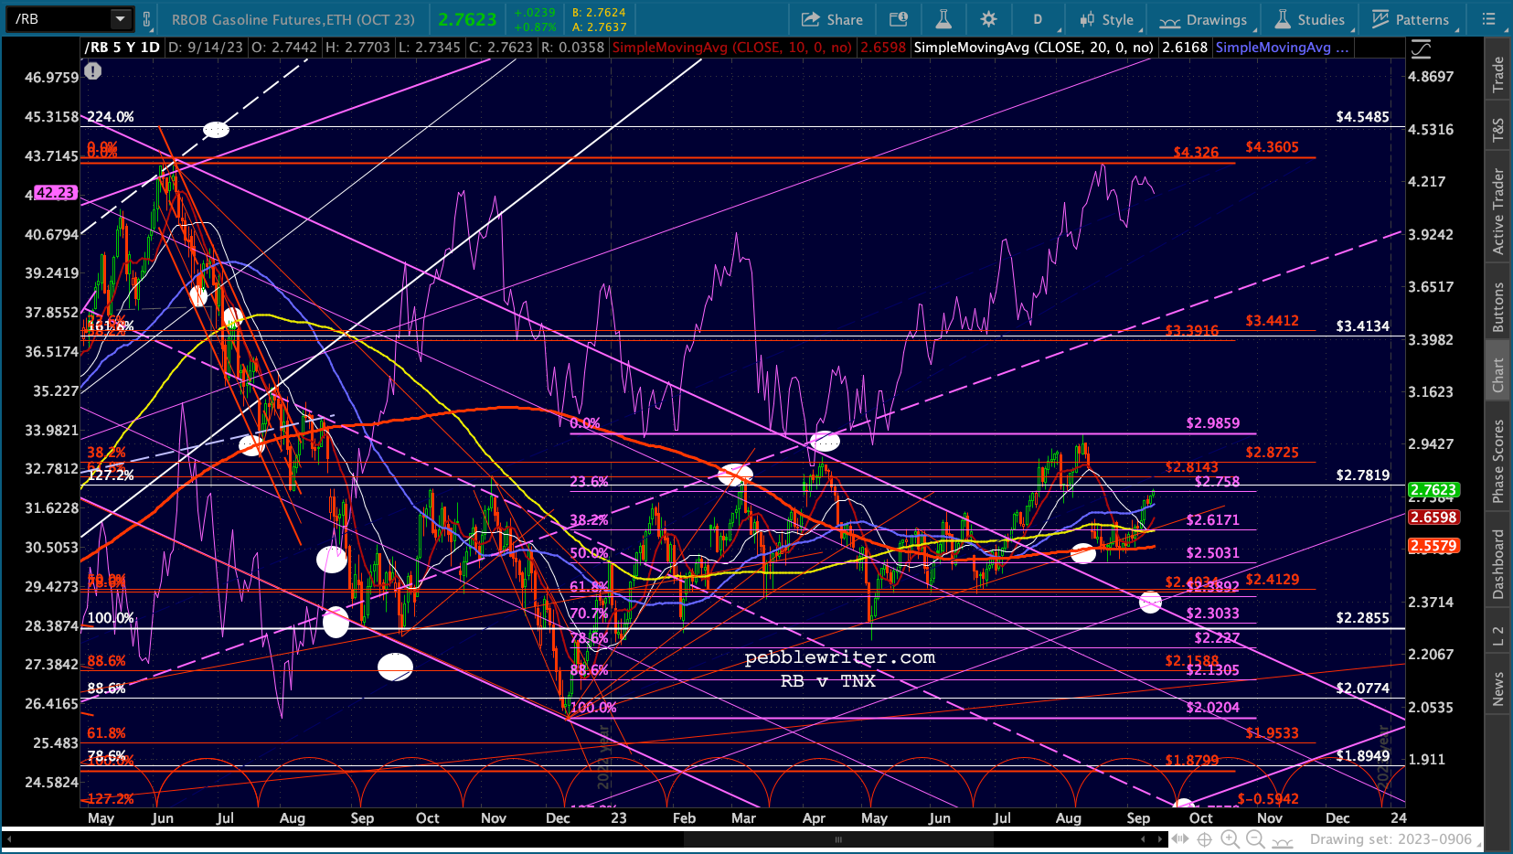Click the green 2.7623 price axis bubble
The image size is (1513, 854).
pos(1433,490)
